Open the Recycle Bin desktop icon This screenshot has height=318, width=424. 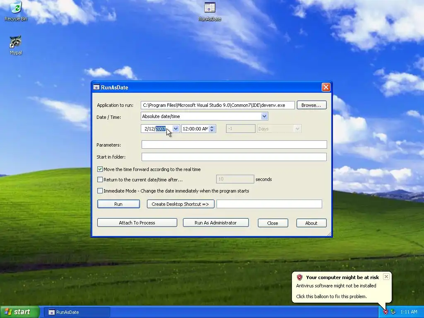tap(16, 11)
